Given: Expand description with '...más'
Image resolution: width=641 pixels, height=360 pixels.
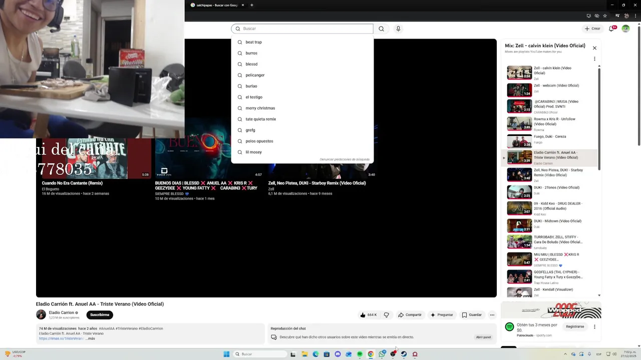Looking at the screenshot, I should (90, 338).
